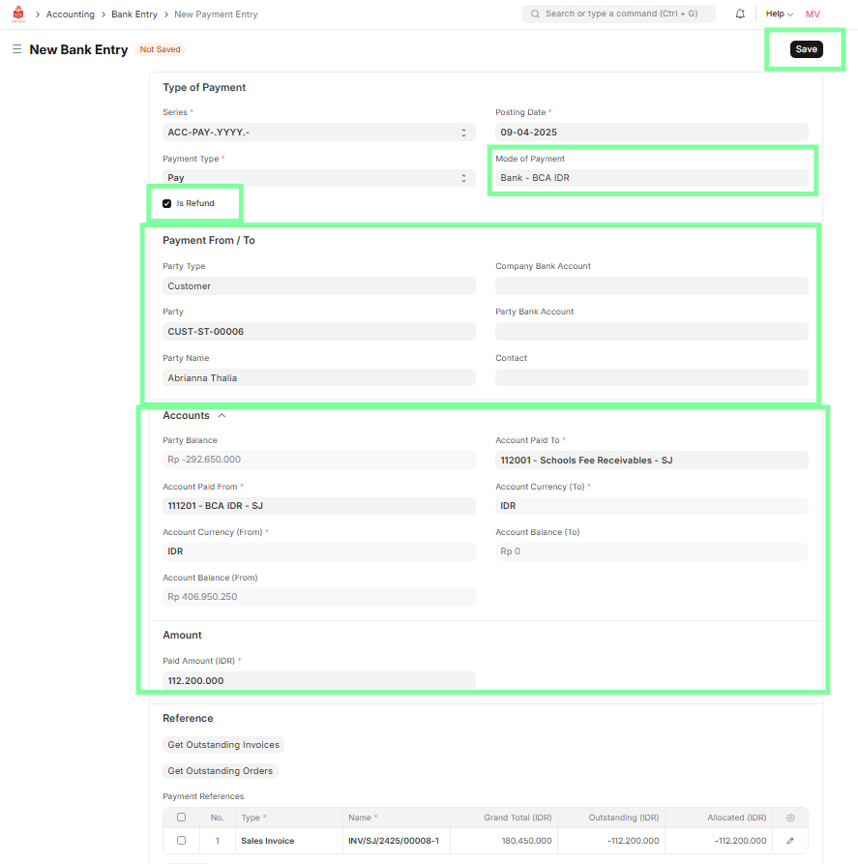
Task: Go to Accounting breadcrumb
Action: point(71,15)
